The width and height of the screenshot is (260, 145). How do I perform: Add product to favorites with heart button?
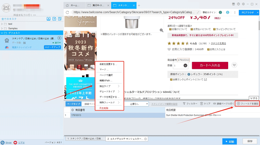[234, 65]
